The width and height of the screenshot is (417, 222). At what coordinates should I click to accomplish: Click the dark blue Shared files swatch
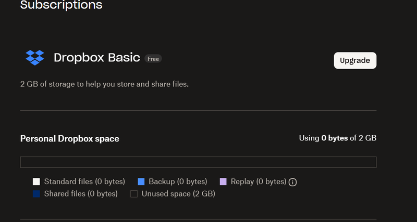click(x=36, y=194)
